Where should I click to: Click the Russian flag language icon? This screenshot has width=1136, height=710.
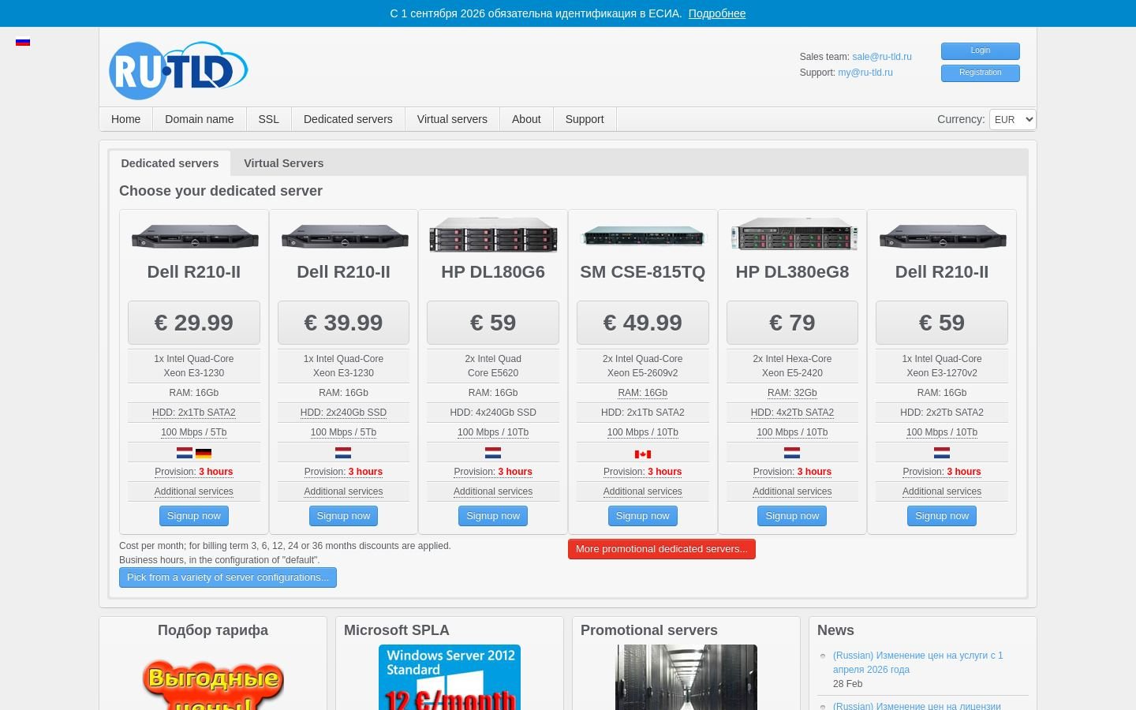tap(23, 42)
